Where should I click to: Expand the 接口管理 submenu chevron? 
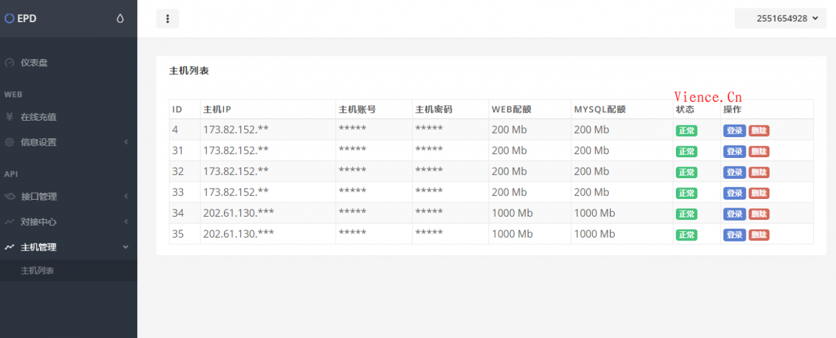125,196
